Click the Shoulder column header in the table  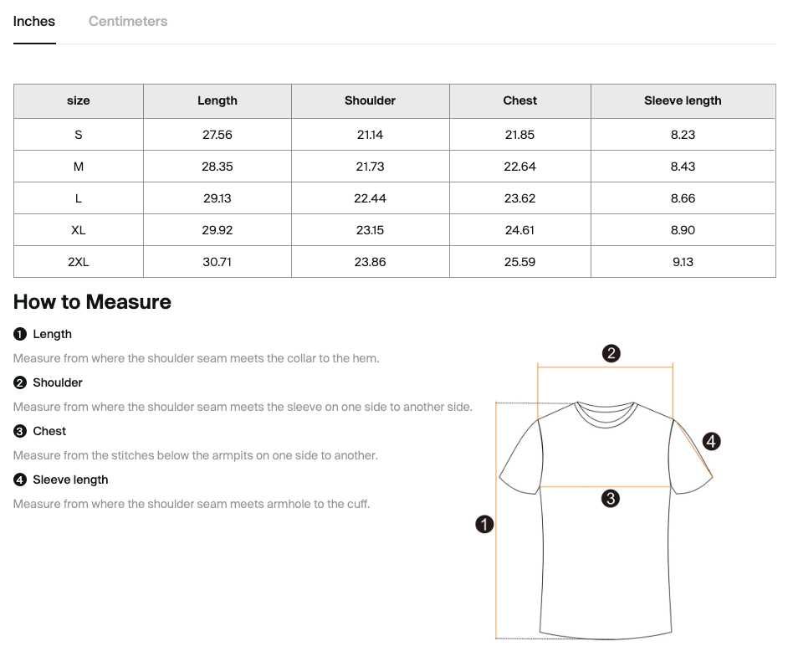(370, 100)
